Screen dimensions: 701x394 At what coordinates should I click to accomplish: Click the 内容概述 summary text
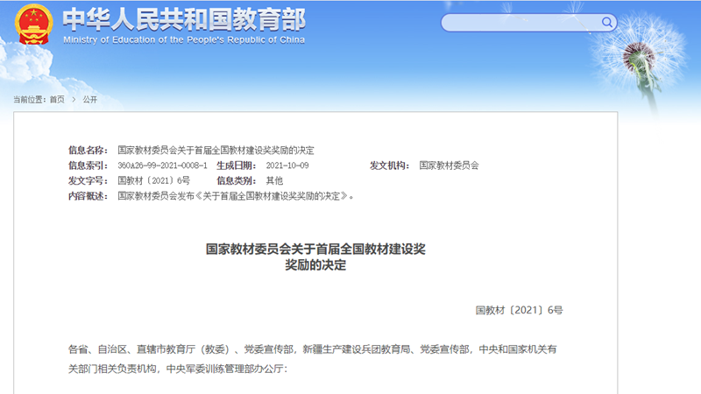pyautogui.click(x=236, y=195)
